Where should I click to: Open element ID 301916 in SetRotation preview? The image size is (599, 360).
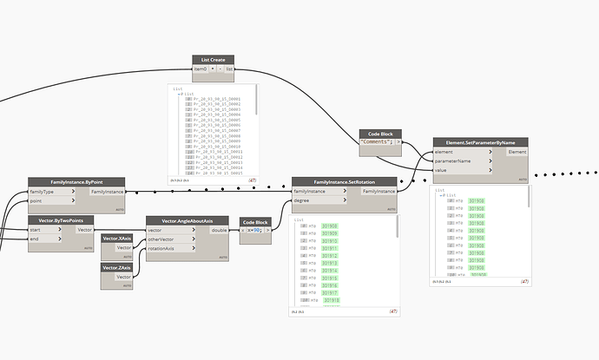point(329,285)
